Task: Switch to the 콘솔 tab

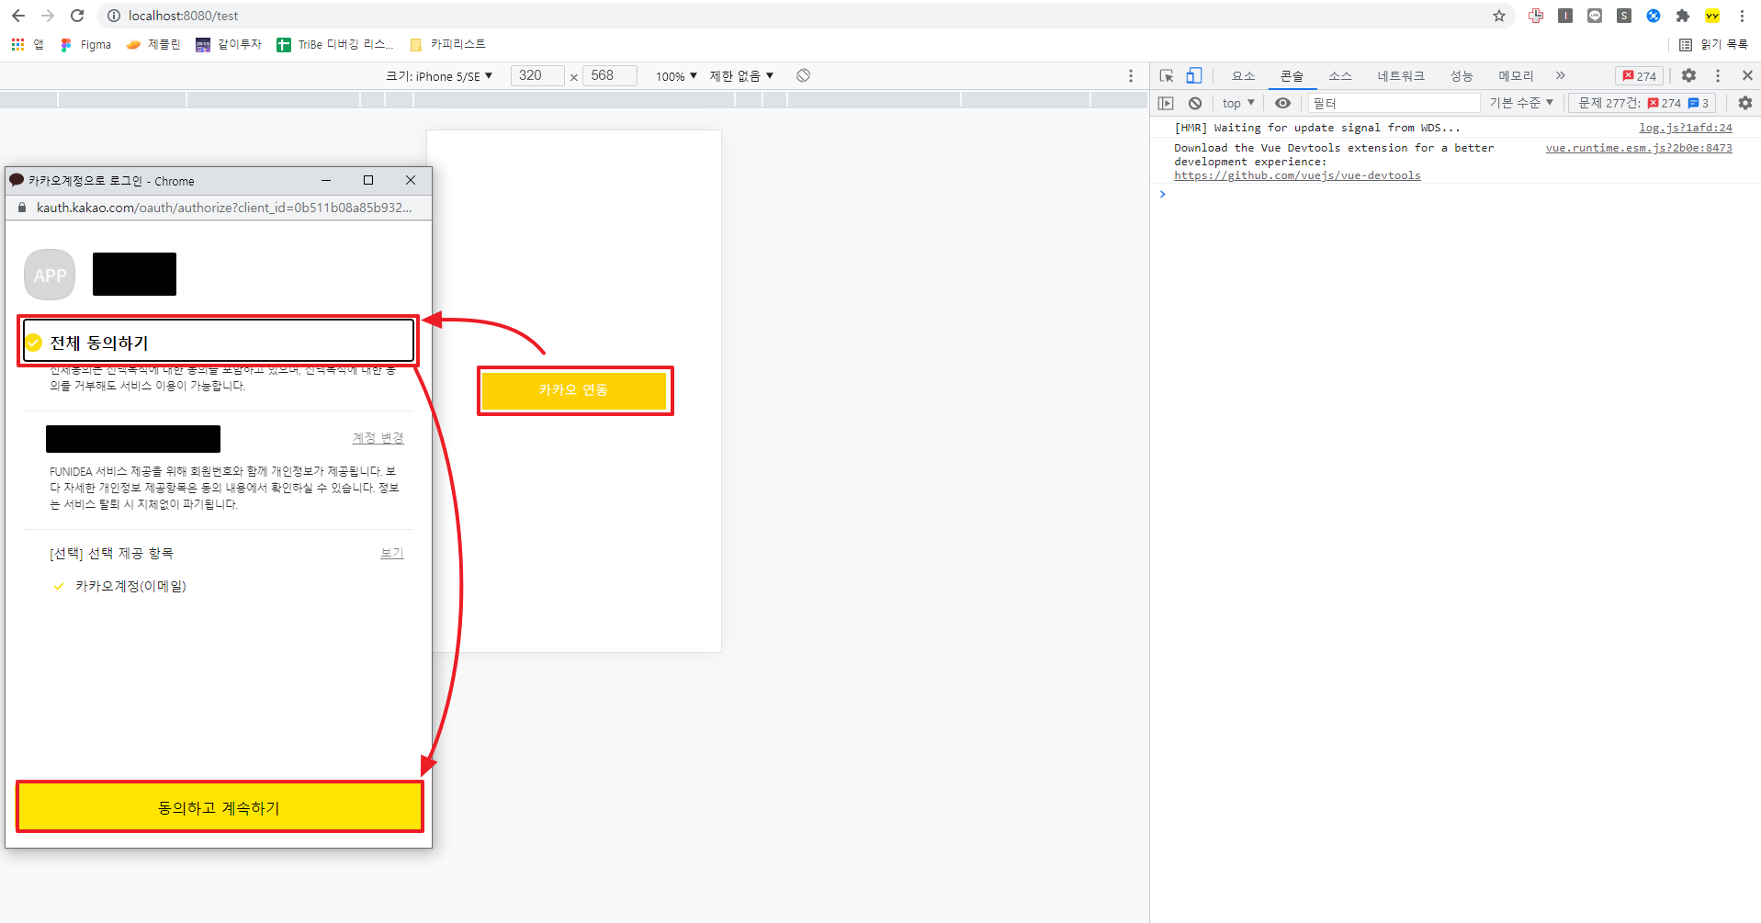Action: click(x=1292, y=76)
